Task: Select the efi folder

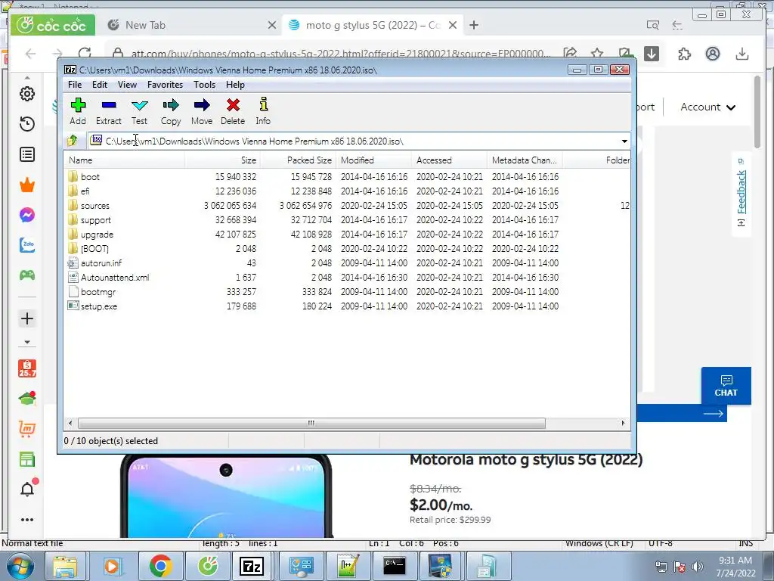Action: pos(85,191)
